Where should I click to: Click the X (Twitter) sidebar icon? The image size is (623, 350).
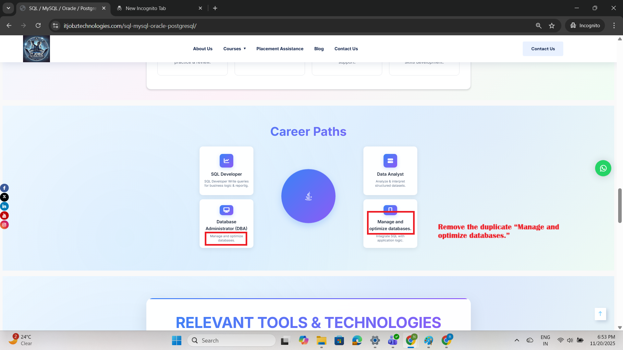pos(4,197)
